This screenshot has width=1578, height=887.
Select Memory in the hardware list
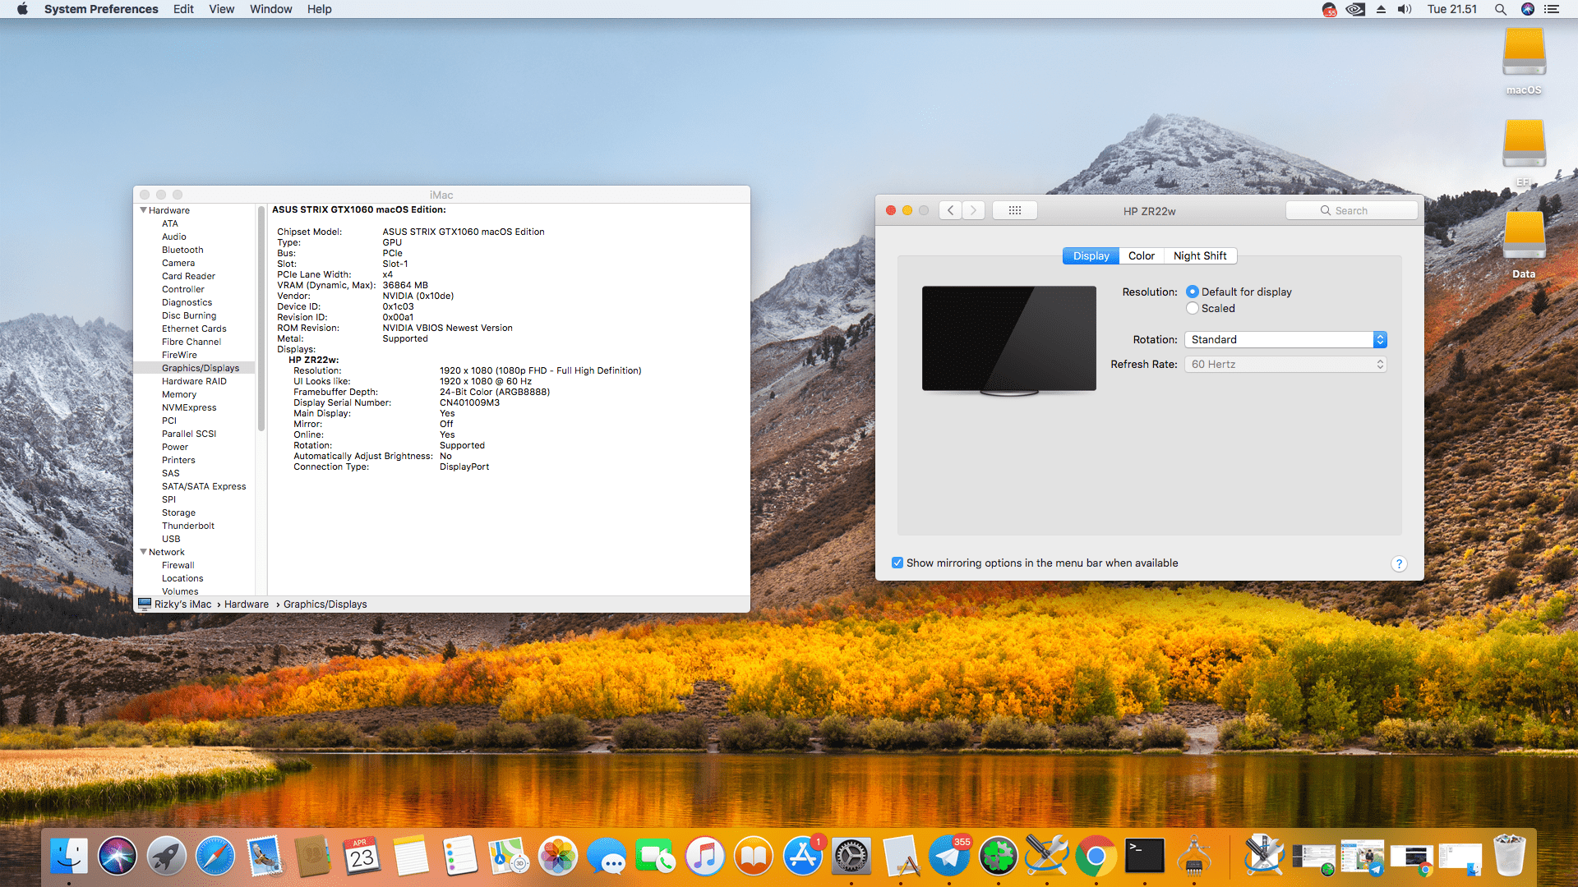click(x=179, y=395)
